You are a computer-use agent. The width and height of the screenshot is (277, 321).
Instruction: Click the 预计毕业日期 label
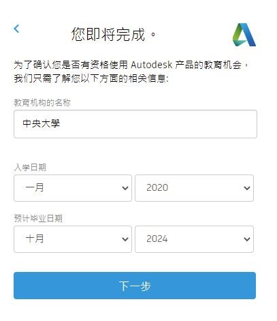(38, 219)
